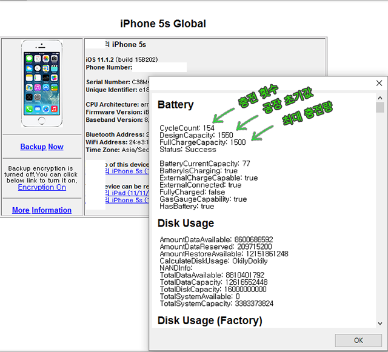Click GasGaugeCapability: true line
The width and height of the screenshot is (388, 352).
tap(203, 199)
